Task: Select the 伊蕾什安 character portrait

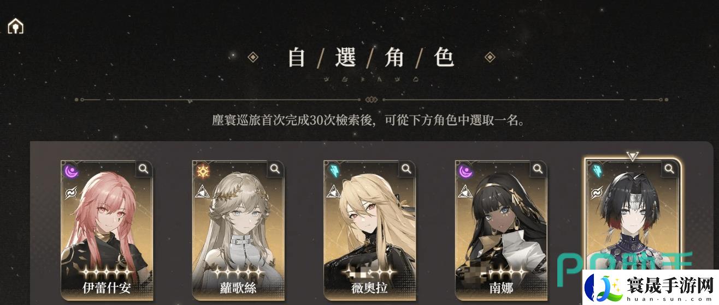Action: click(x=107, y=230)
